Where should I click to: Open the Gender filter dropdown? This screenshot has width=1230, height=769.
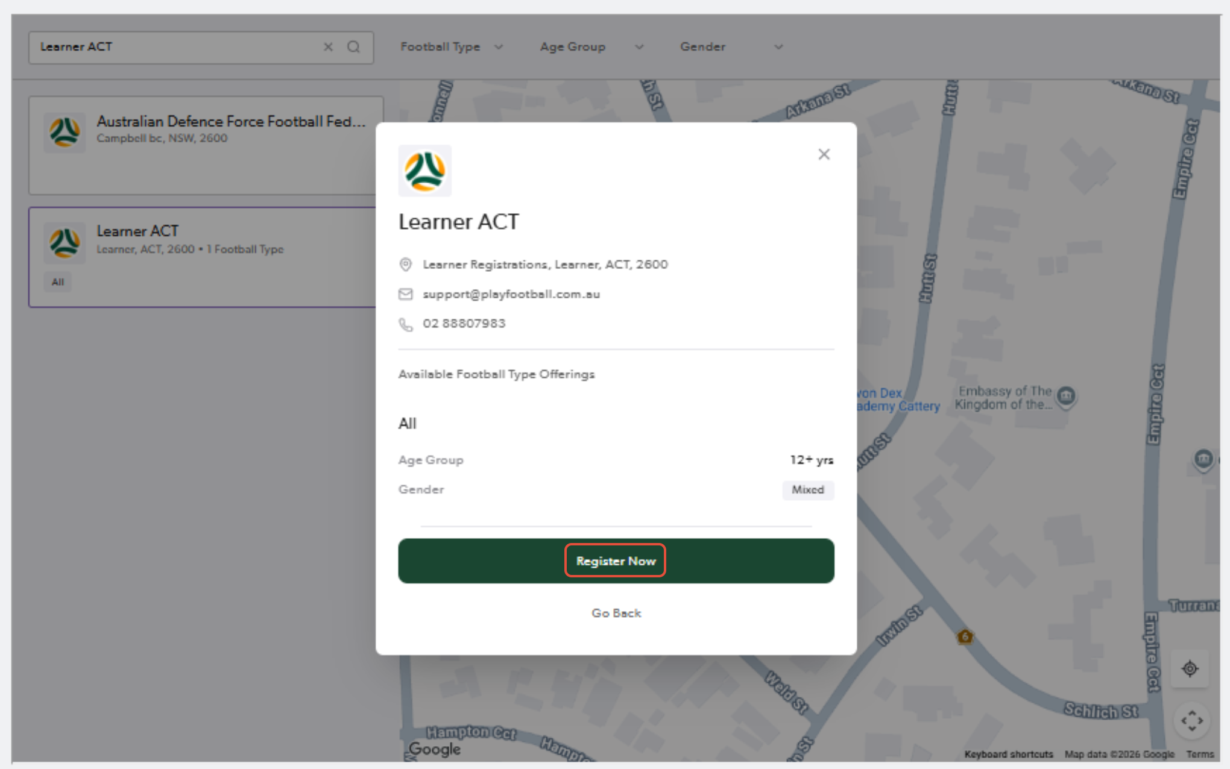point(731,47)
